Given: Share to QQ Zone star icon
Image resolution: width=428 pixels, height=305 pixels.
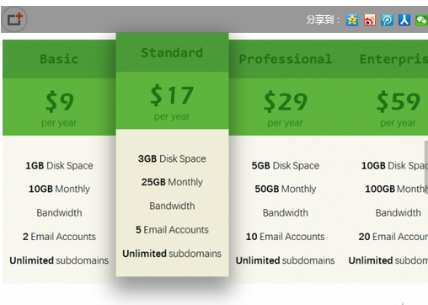Looking at the screenshot, I should tap(352, 20).
